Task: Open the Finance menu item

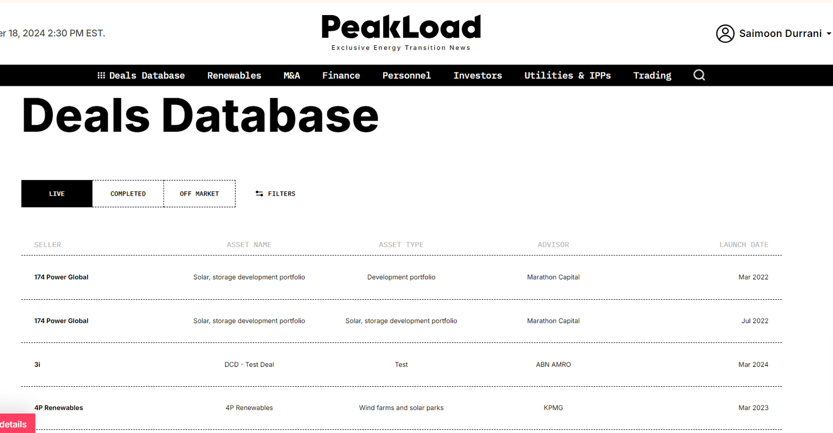Action: point(341,75)
